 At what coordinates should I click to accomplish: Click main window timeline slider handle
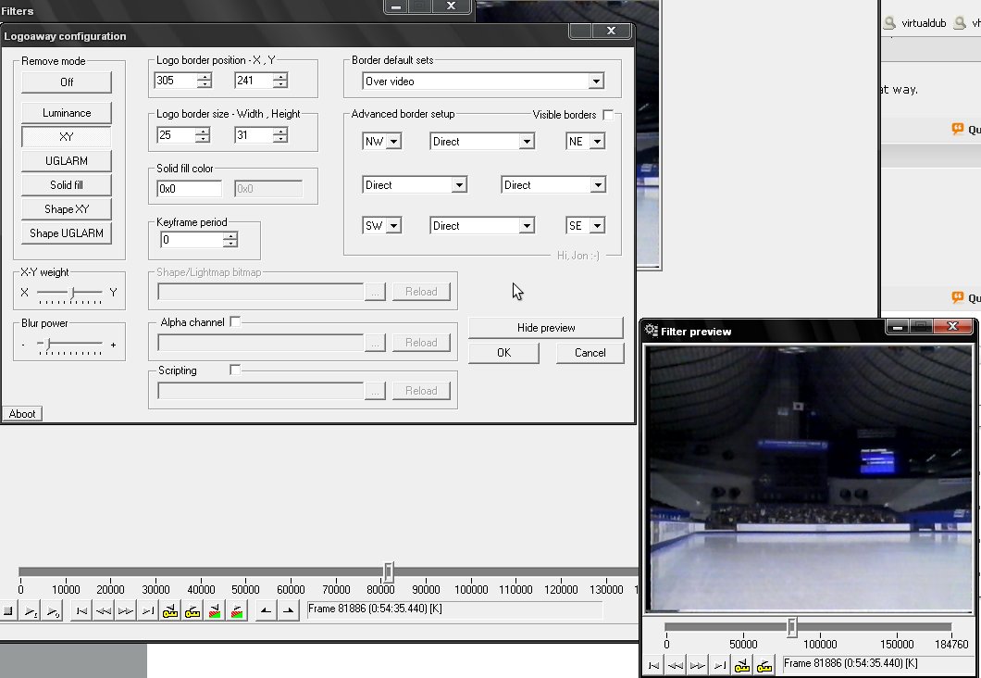pyautogui.click(x=389, y=571)
